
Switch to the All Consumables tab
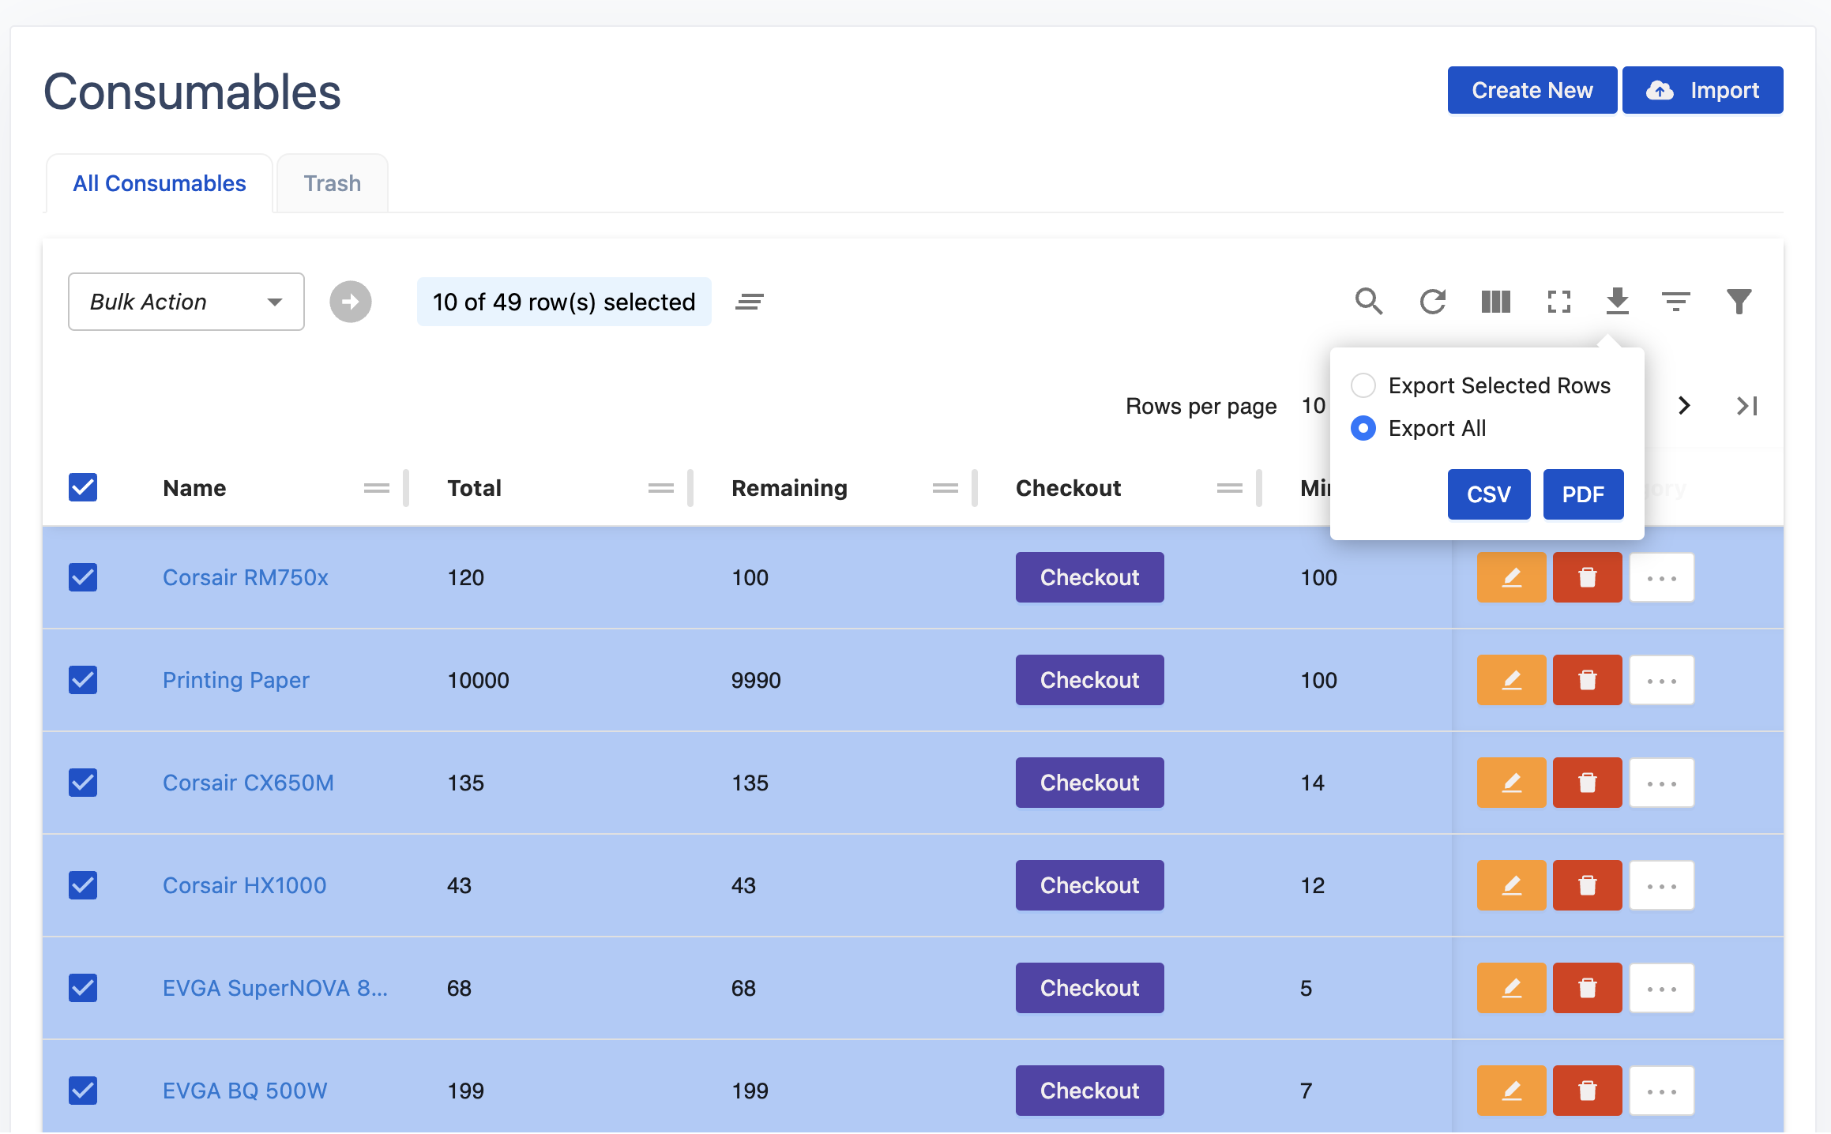click(160, 183)
